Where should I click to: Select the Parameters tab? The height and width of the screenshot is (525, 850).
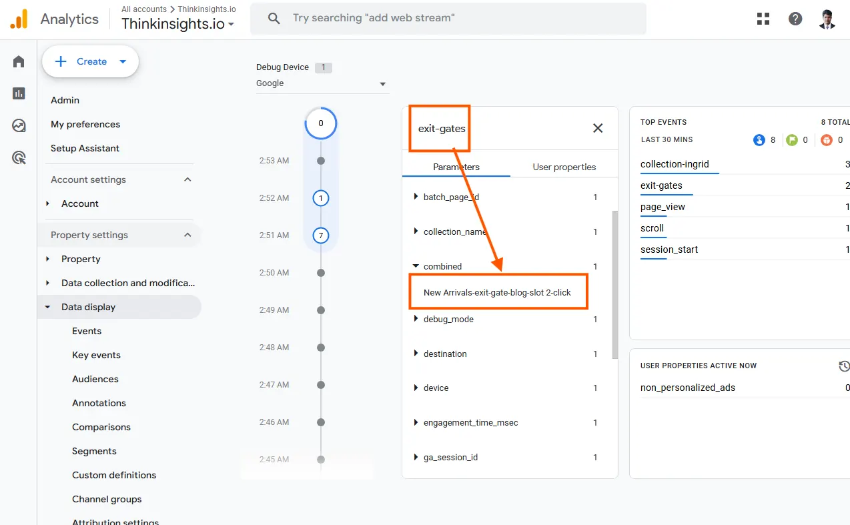click(x=456, y=167)
